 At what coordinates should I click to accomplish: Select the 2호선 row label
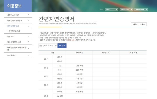[x=46, y=68]
